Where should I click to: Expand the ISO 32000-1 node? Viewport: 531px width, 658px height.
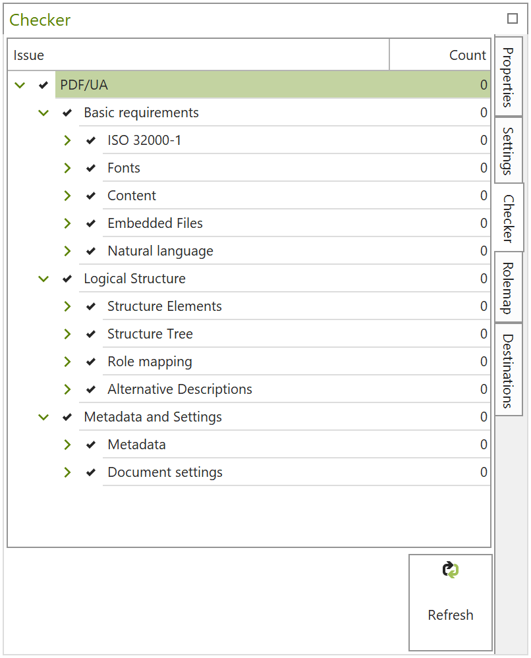point(67,140)
